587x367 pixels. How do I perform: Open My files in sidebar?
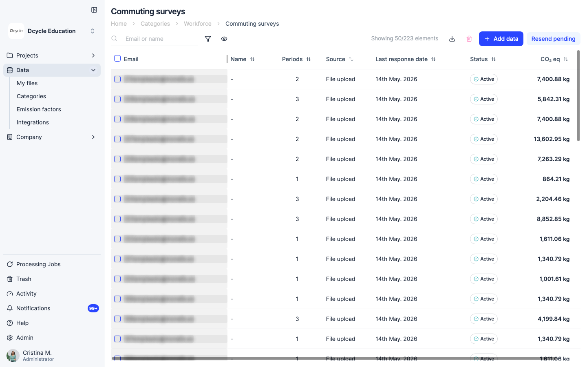(x=27, y=83)
